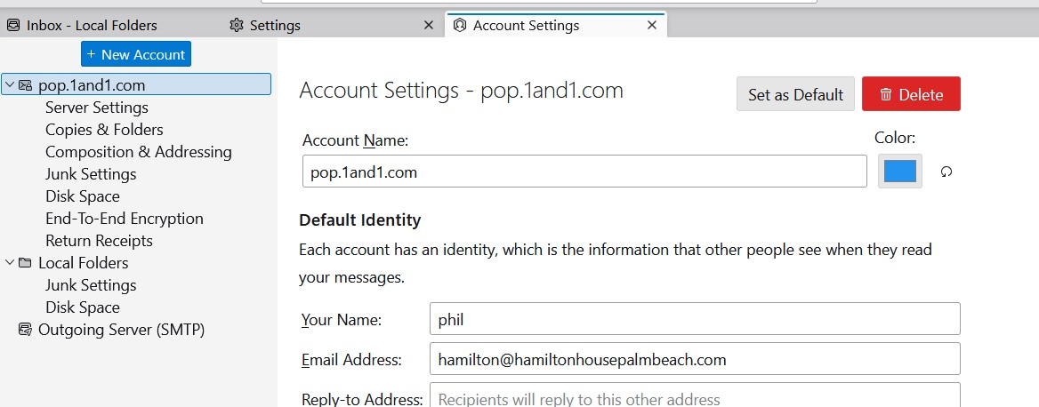Collapse the Local Folders tree
The width and height of the screenshot is (1039, 407).
pos(9,263)
